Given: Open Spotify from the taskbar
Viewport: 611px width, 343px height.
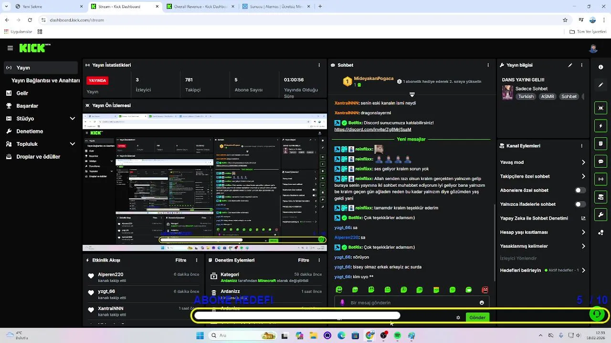Looking at the screenshot, I should click(x=397, y=335).
